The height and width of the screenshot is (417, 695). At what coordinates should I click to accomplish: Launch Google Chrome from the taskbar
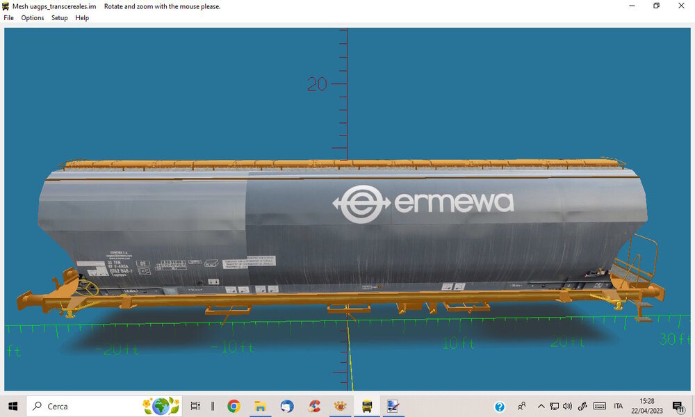point(234,406)
